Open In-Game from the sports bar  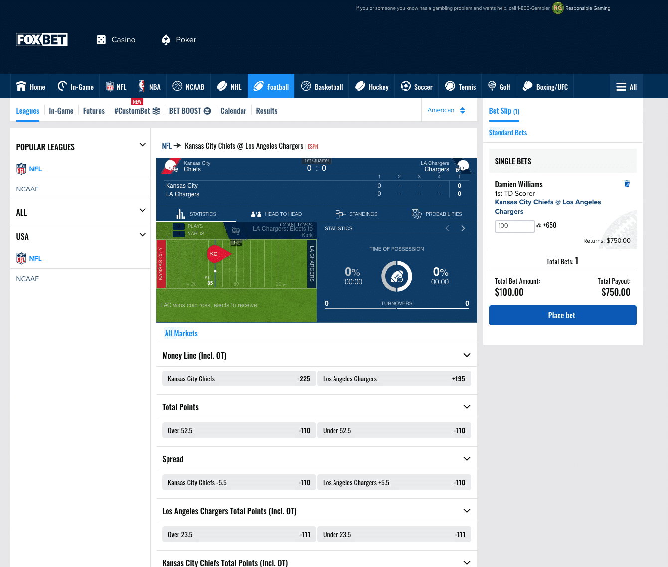pyautogui.click(x=75, y=86)
